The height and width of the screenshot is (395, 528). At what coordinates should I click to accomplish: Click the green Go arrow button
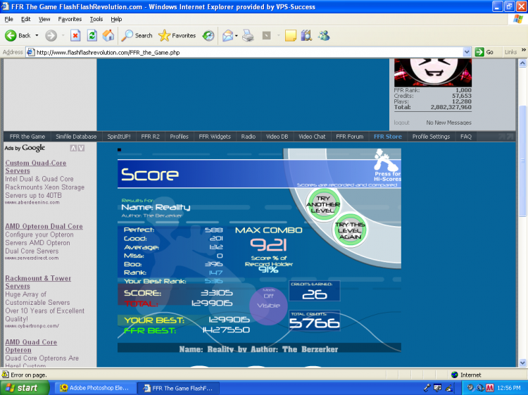point(479,52)
